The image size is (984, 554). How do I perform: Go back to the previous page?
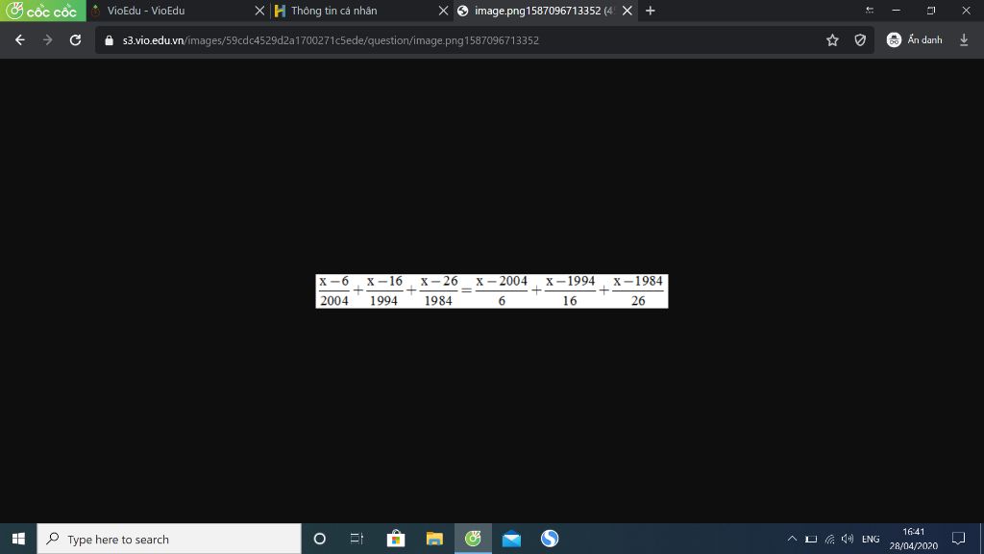tap(20, 40)
